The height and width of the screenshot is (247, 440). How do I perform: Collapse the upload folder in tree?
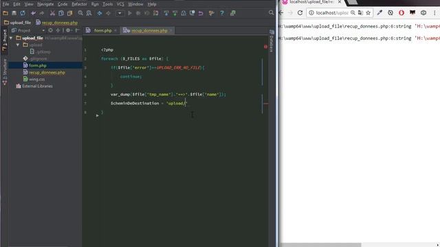click(x=18, y=45)
